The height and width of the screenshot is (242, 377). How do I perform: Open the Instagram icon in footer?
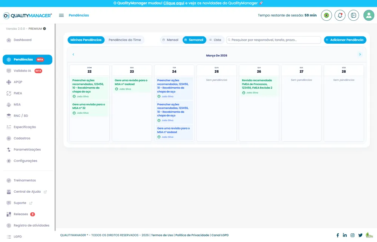[x=352, y=235]
